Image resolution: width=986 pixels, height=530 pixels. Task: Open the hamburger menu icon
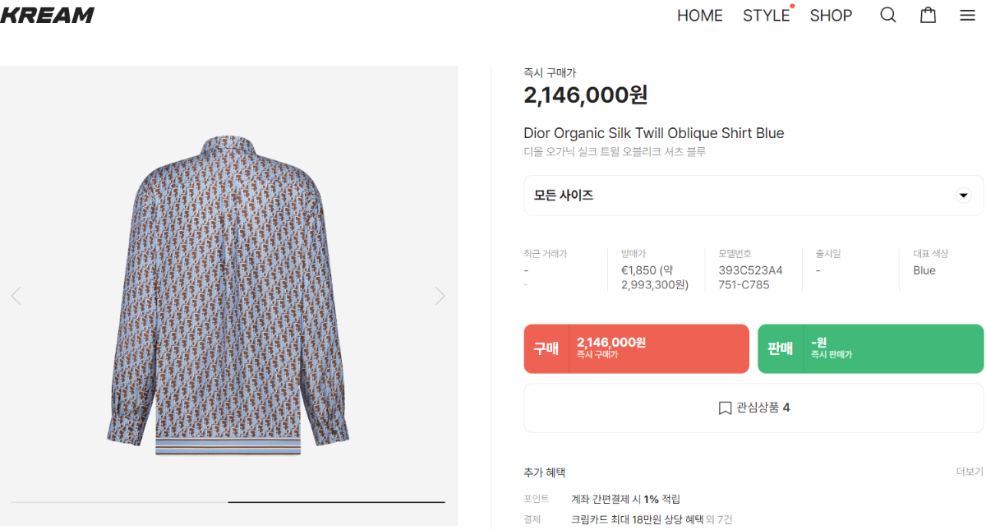pos(967,15)
